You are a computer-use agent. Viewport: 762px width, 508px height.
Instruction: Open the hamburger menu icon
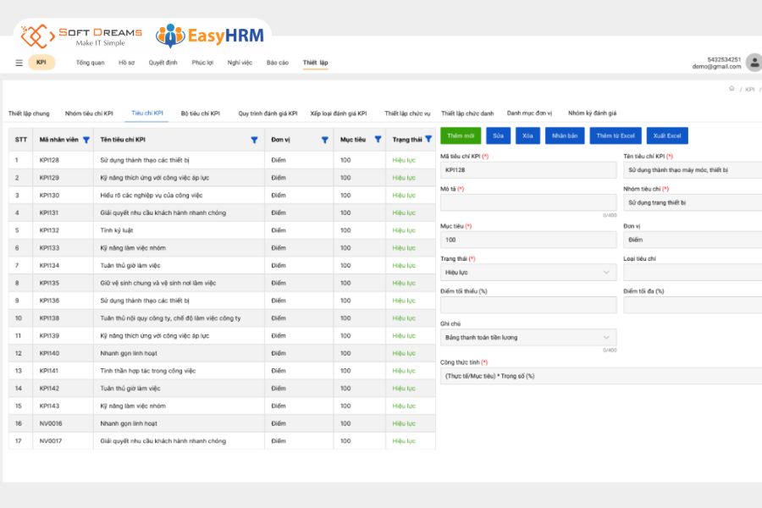(x=19, y=63)
